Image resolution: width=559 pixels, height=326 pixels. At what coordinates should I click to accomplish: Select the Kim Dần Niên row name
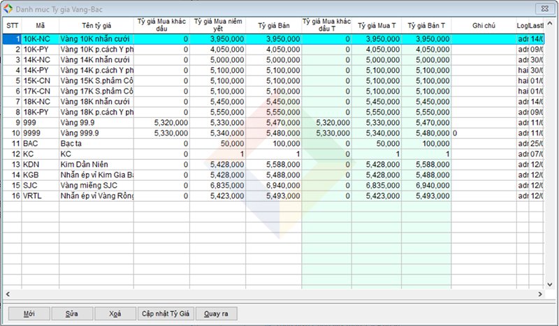pyautogui.click(x=96, y=164)
